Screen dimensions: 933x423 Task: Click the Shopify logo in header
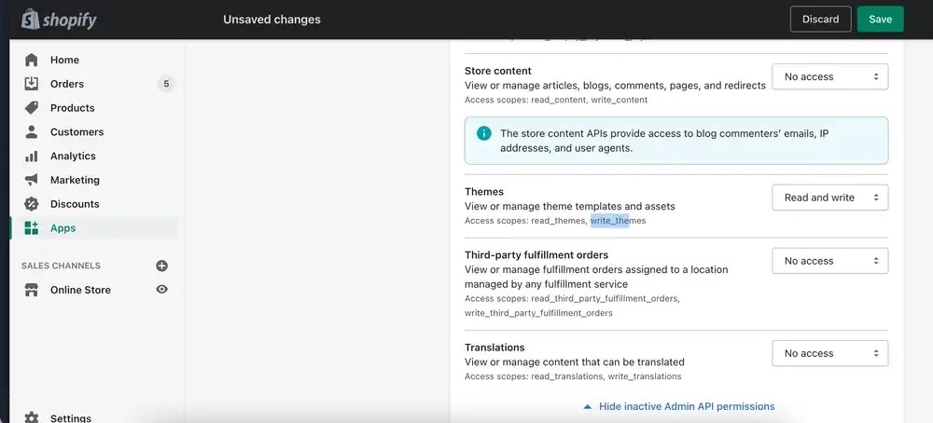point(59,20)
